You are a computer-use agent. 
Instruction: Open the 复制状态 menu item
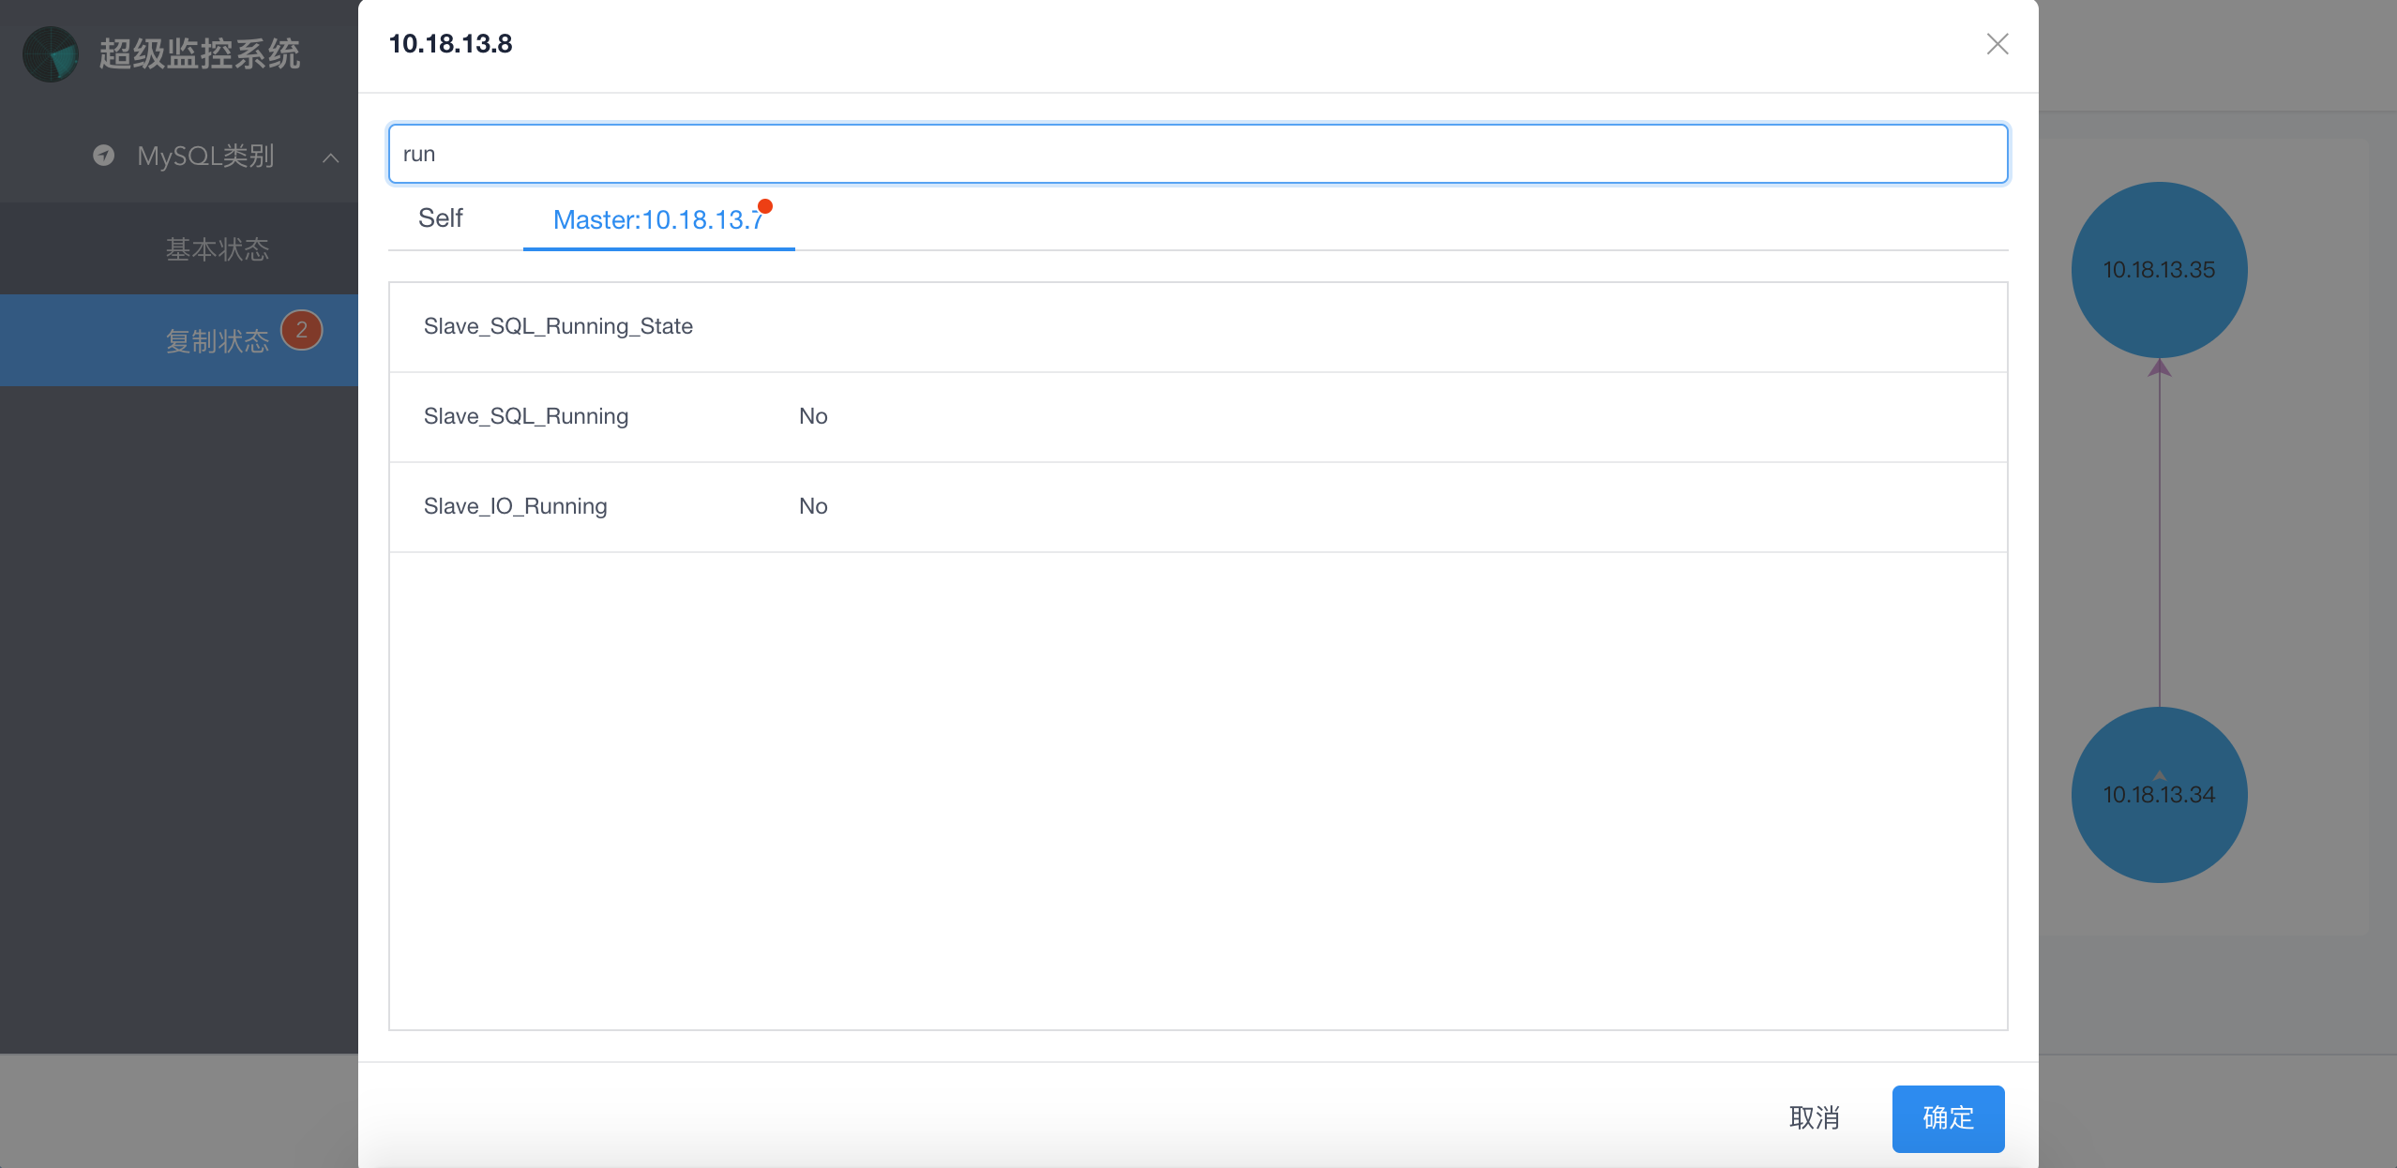tap(217, 341)
